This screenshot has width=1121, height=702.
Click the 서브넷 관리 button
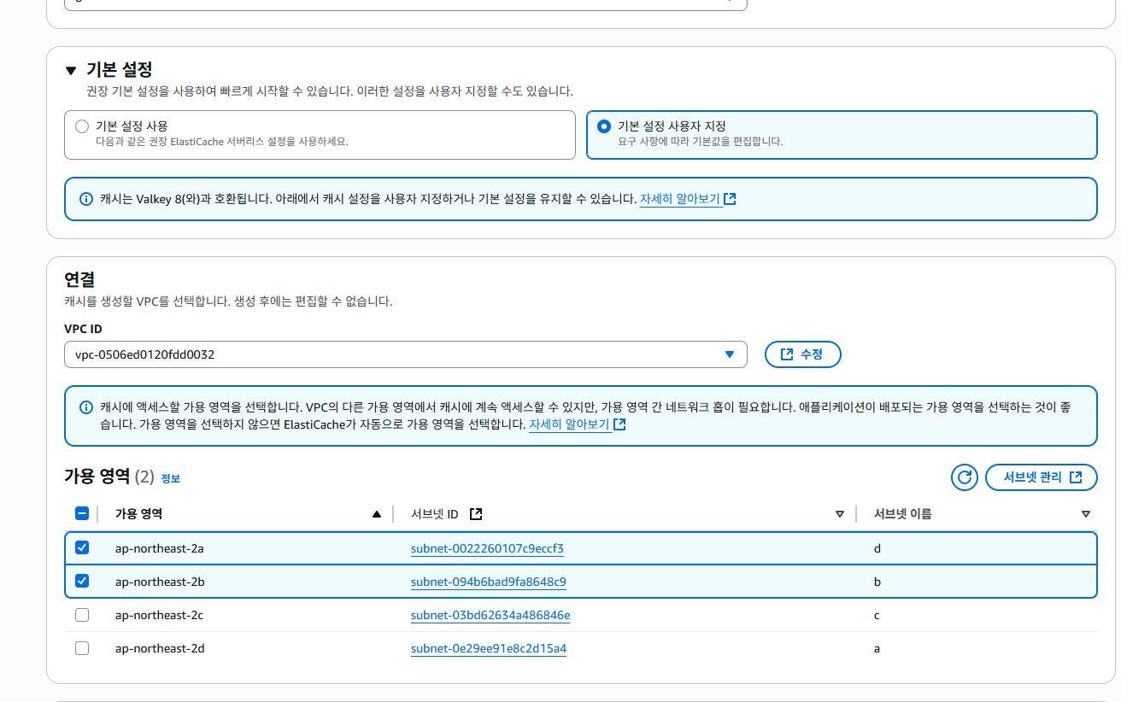(1041, 477)
